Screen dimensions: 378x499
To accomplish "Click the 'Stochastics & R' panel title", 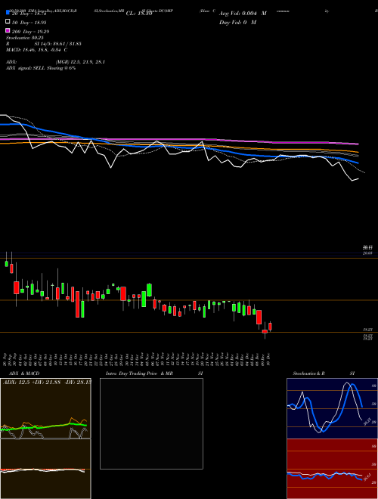I will point(309,373).
